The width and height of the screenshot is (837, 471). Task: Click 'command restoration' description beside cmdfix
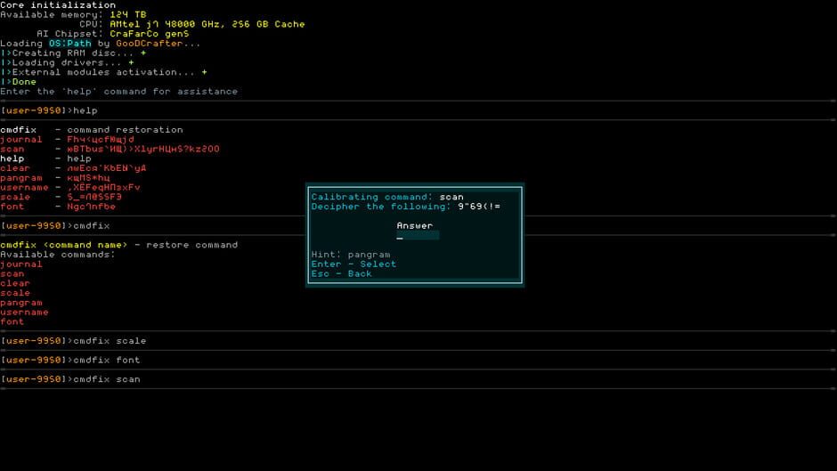coord(125,130)
